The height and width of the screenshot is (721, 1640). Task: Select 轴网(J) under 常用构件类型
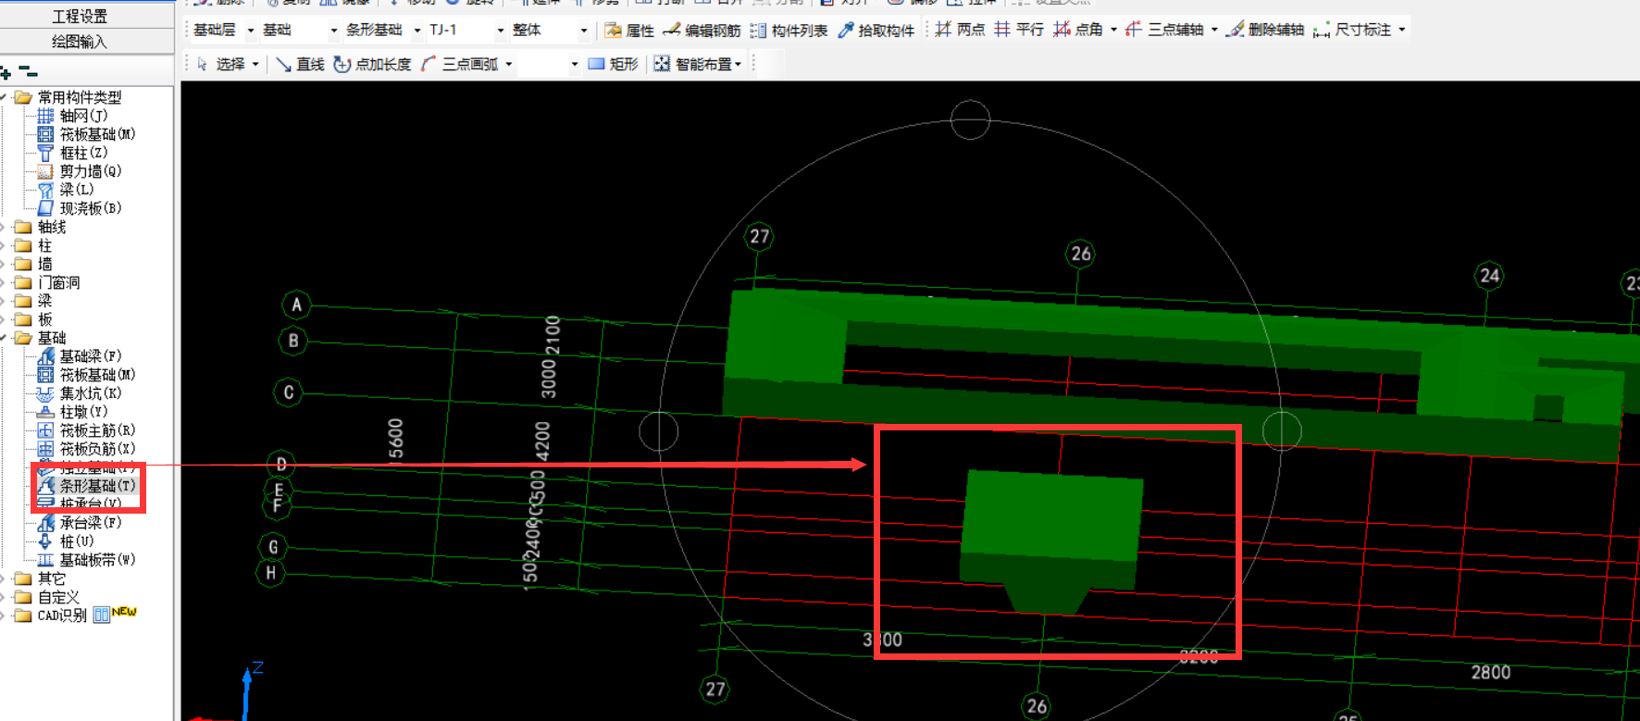[72, 116]
